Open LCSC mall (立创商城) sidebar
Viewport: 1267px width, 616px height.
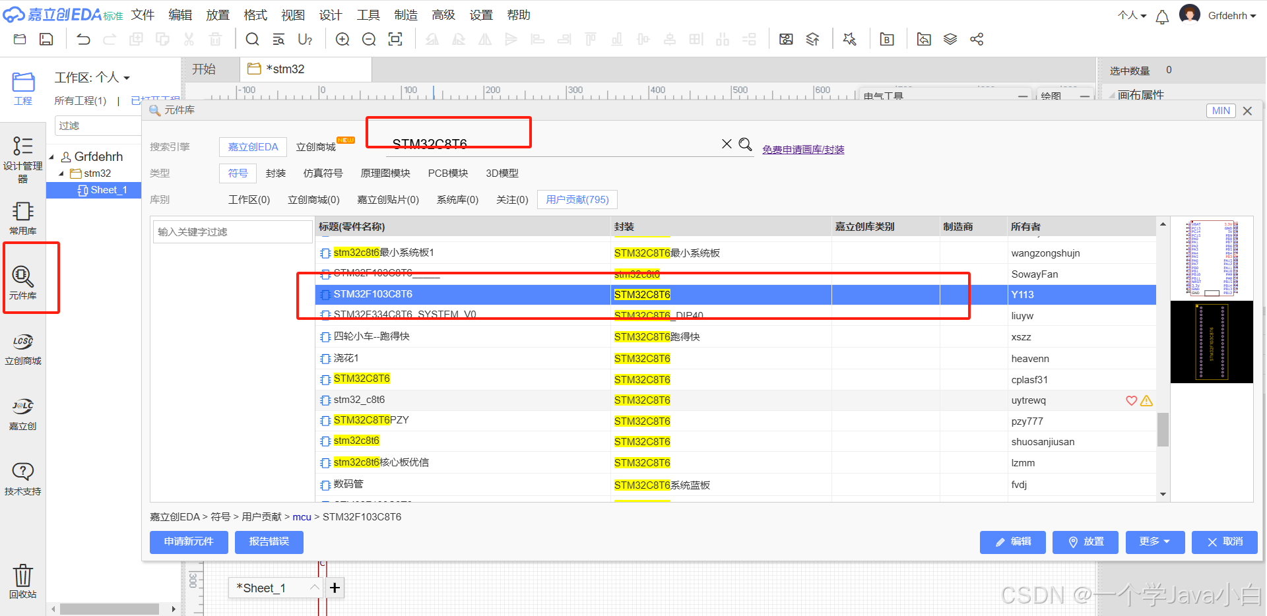click(x=23, y=349)
